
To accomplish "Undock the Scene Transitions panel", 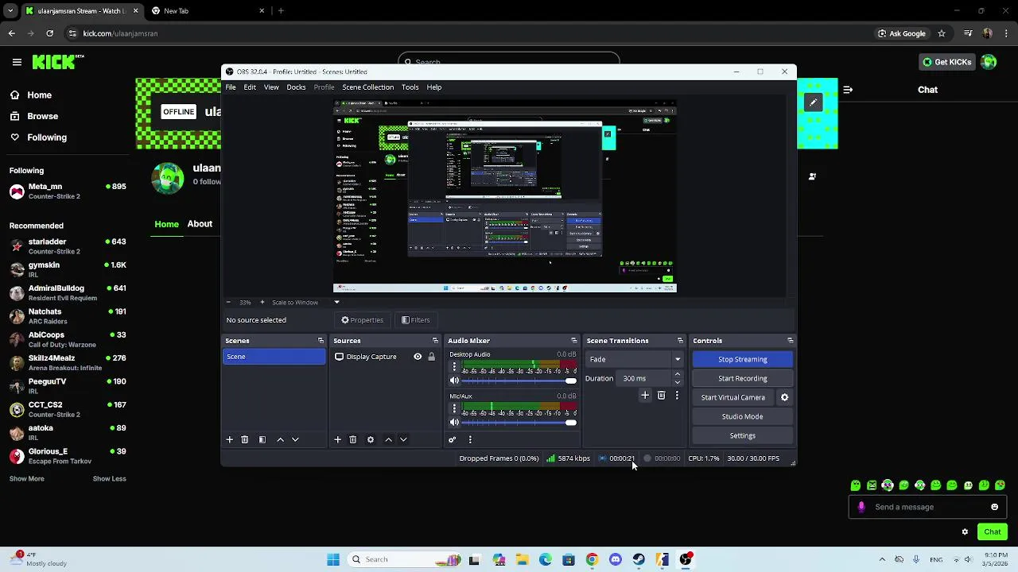I will click(x=680, y=341).
